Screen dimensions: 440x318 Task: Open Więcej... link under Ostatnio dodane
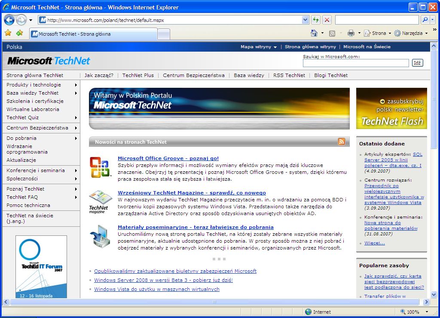pos(375,243)
